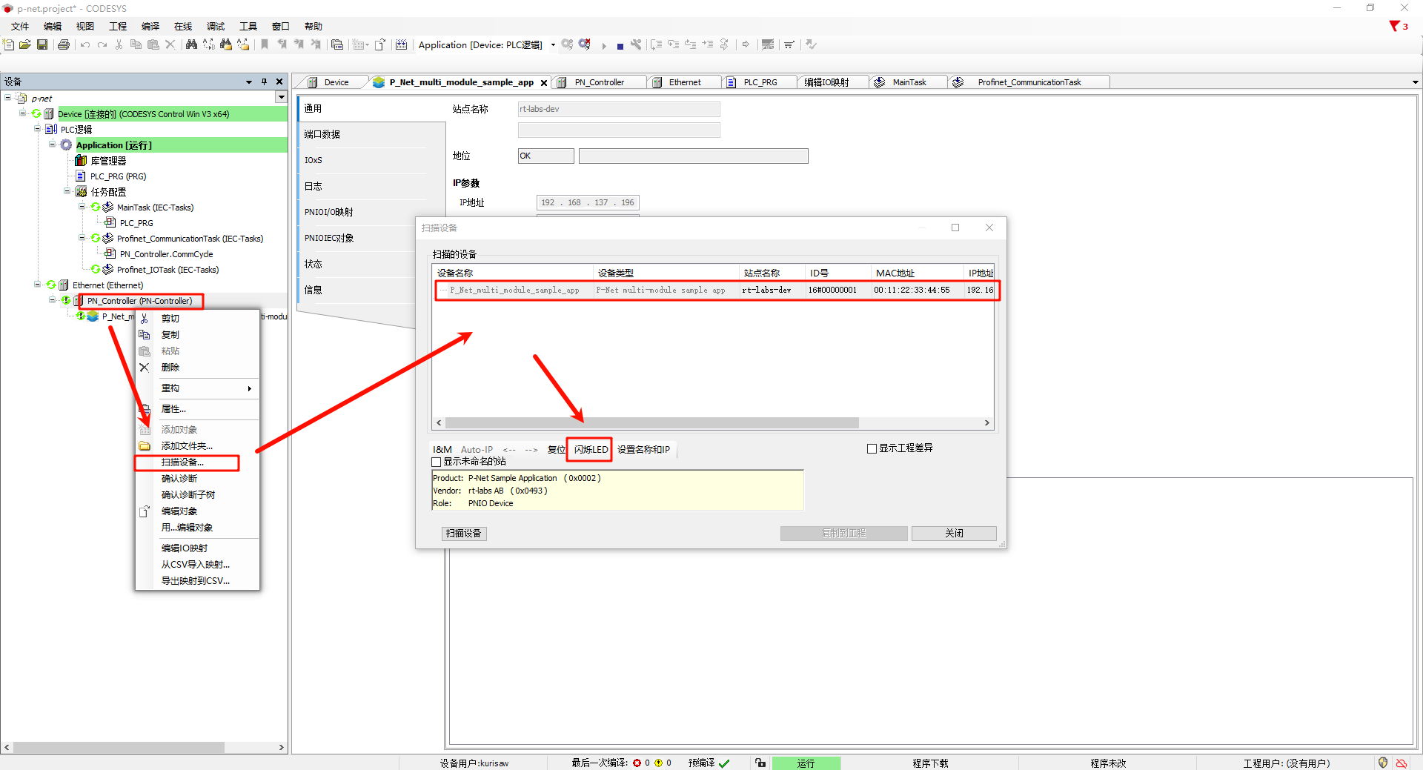Toggle pin on the 设备 panel
The height and width of the screenshot is (770, 1423).
[x=264, y=82]
